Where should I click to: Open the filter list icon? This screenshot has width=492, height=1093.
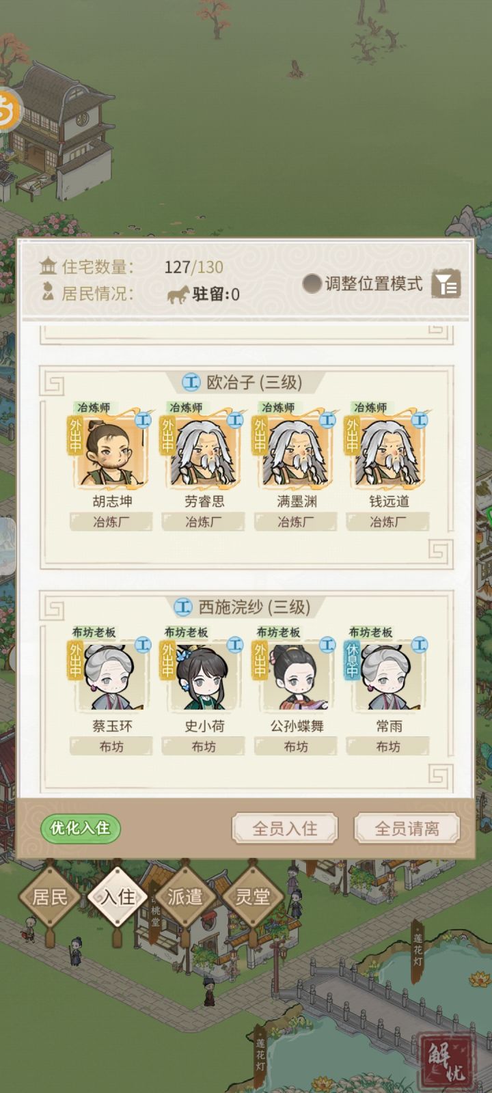point(447,283)
